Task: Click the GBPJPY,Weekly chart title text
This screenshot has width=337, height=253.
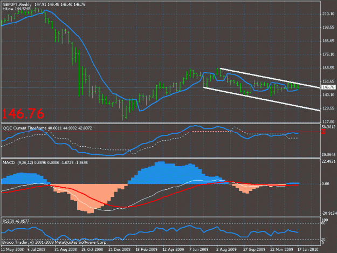Action: click(17, 4)
